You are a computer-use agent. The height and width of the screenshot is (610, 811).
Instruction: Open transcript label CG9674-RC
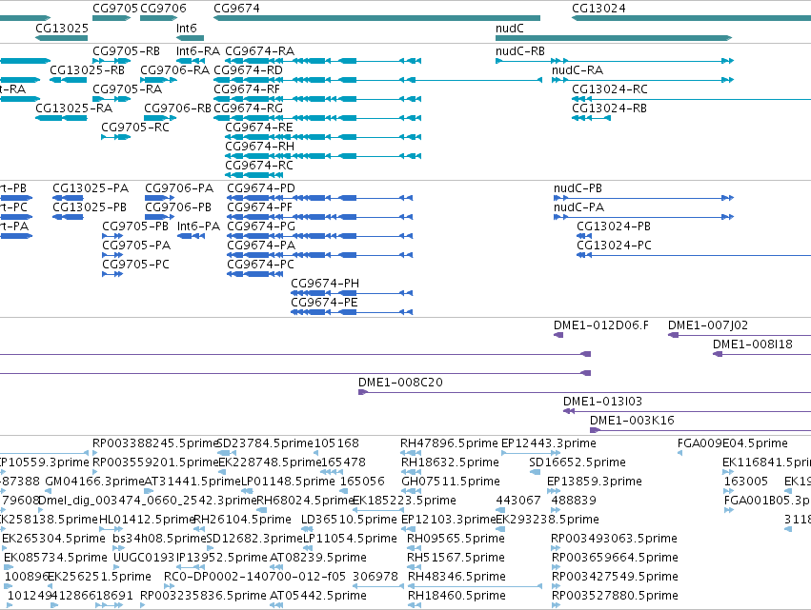[258, 166]
